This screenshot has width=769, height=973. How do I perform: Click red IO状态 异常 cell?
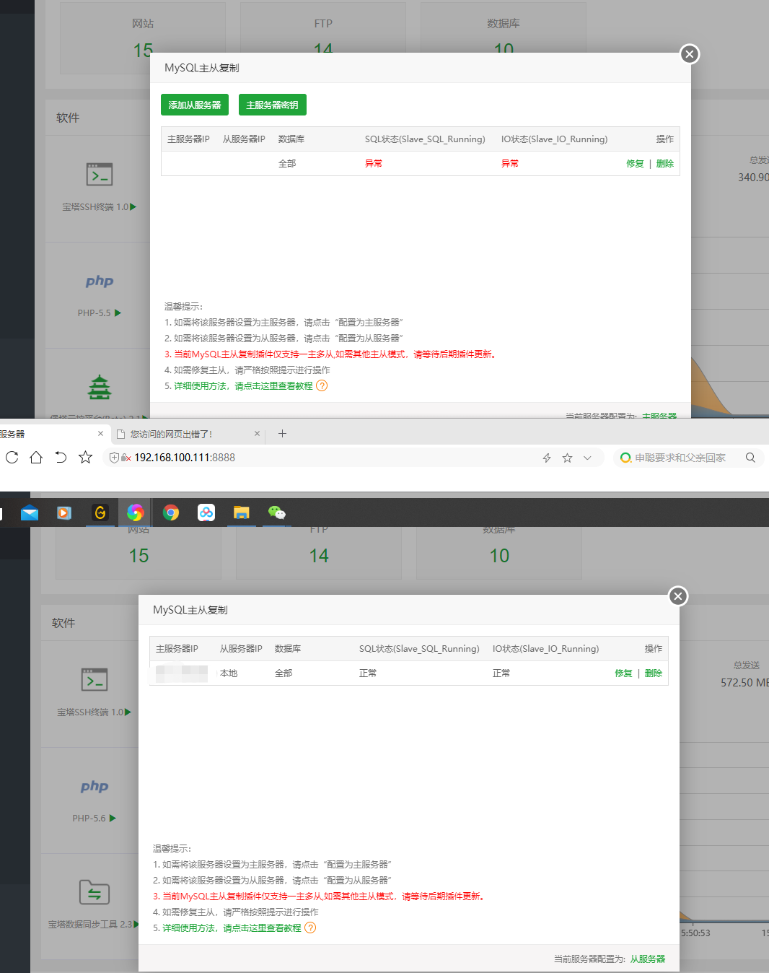(510, 164)
